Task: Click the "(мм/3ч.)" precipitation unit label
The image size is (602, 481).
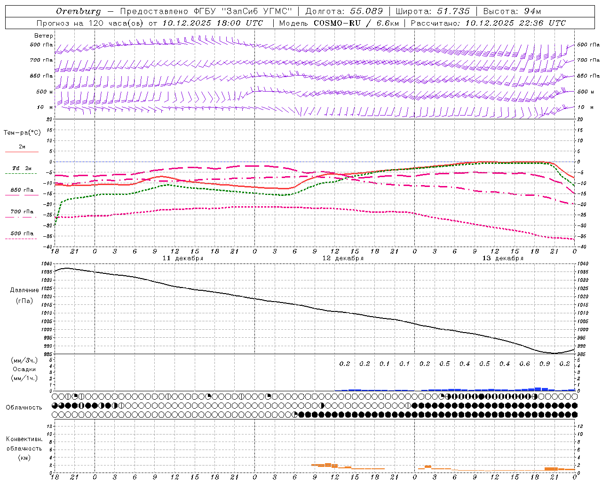Action: pos(24,360)
